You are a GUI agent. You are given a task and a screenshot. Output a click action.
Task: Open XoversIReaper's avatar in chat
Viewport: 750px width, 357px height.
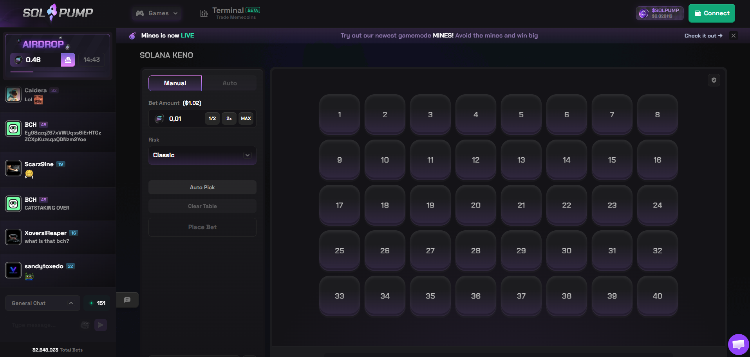(13, 237)
